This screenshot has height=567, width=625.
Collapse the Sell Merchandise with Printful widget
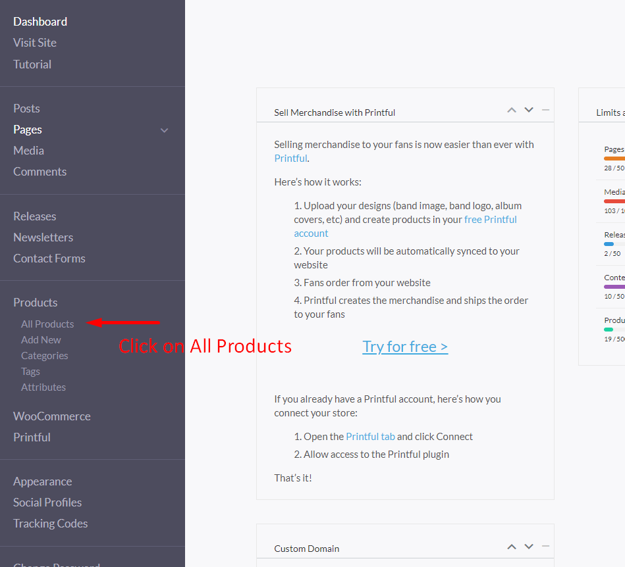tap(546, 110)
